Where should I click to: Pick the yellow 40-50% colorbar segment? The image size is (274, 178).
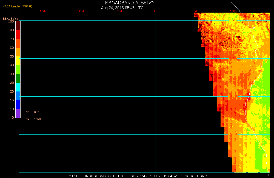tap(18, 61)
